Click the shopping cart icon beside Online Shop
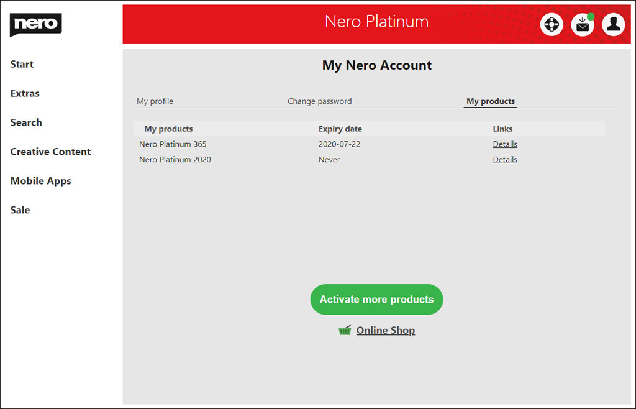 click(x=345, y=330)
